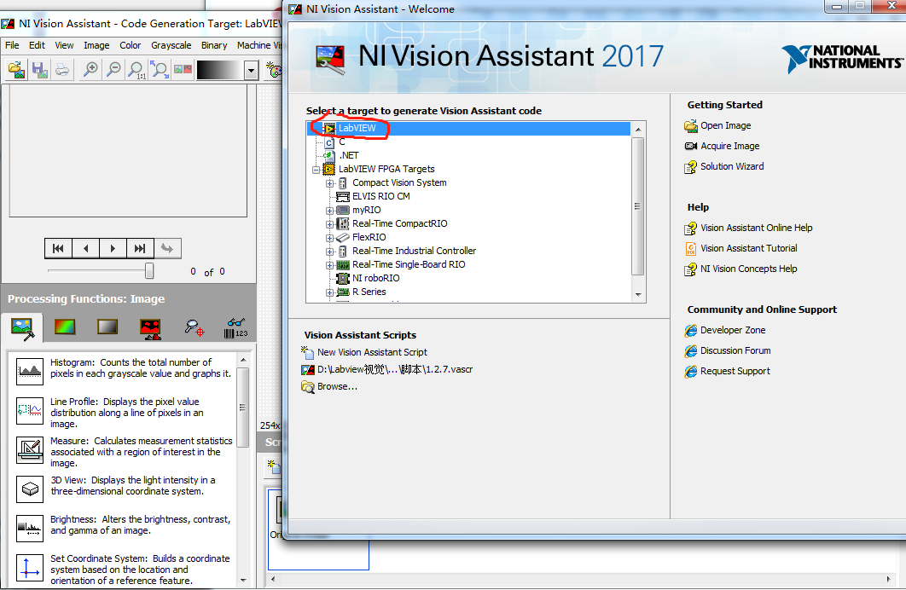Open the Grayscale menu
The height and width of the screenshot is (590, 906).
pos(171,45)
